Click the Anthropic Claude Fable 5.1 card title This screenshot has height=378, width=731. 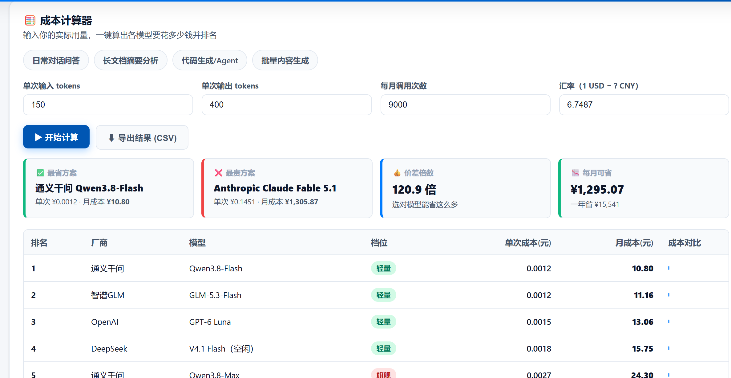275,188
